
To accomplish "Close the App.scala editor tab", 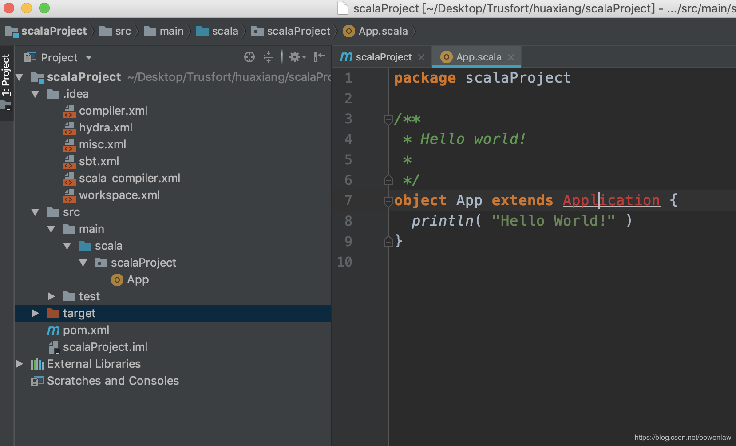I will [511, 57].
